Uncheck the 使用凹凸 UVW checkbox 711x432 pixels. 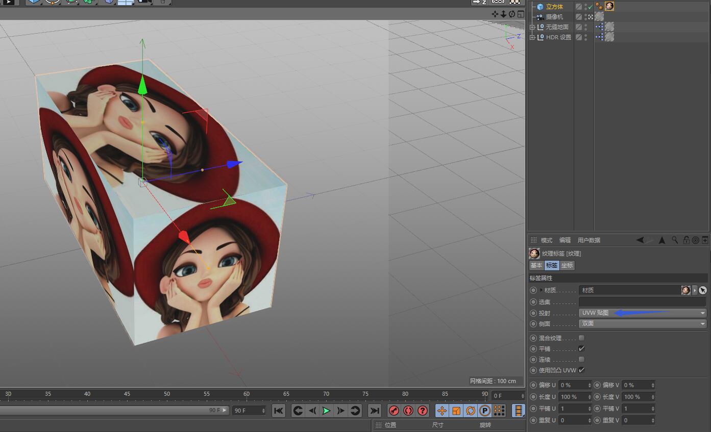pyautogui.click(x=581, y=370)
